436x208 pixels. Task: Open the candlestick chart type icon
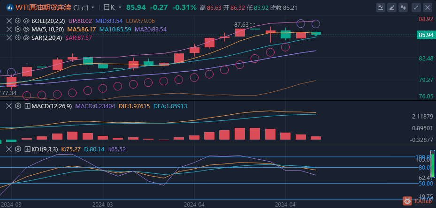pyautogui.click(x=404, y=7)
